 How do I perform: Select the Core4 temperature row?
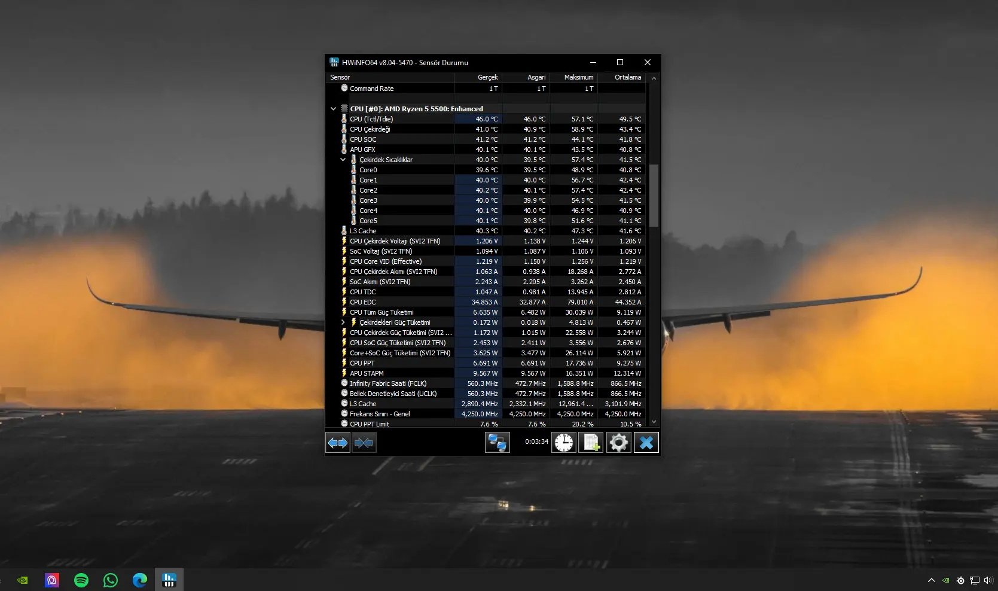[x=486, y=211]
